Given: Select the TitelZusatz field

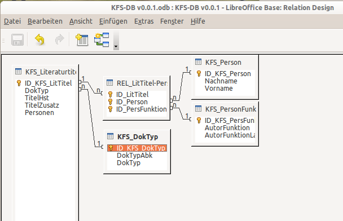Looking at the screenshot, I should (42, 105).
